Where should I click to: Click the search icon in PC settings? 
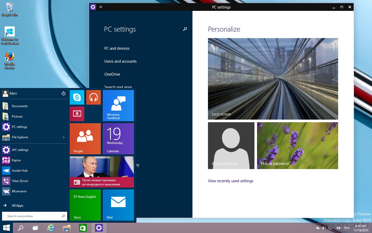185,29
